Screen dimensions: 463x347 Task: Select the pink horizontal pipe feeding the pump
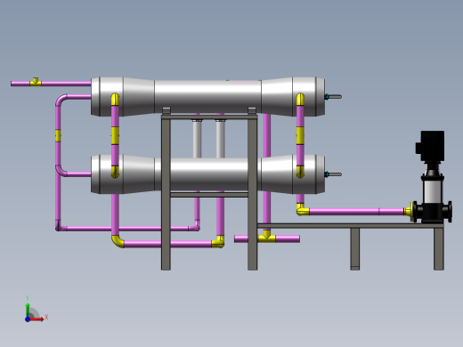pyautogui.click(x=356, y=212)
